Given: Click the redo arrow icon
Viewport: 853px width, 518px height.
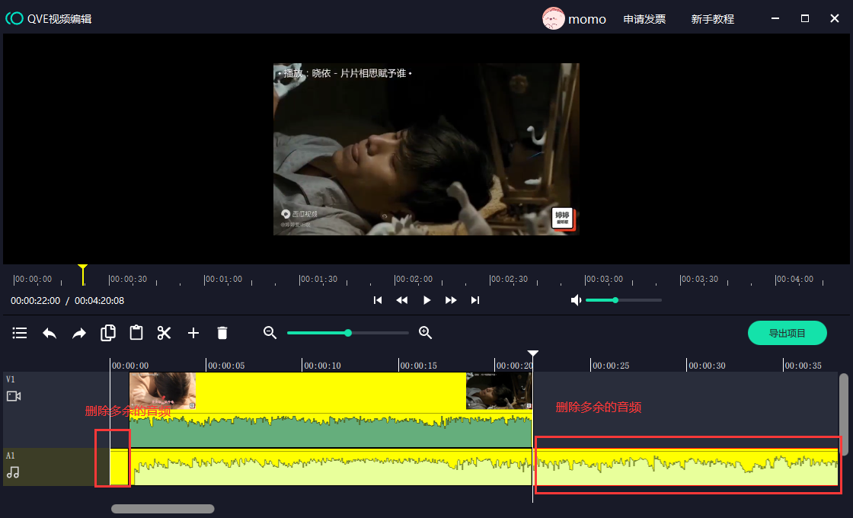Looking at the screenshot, I should tap(79, 333).
